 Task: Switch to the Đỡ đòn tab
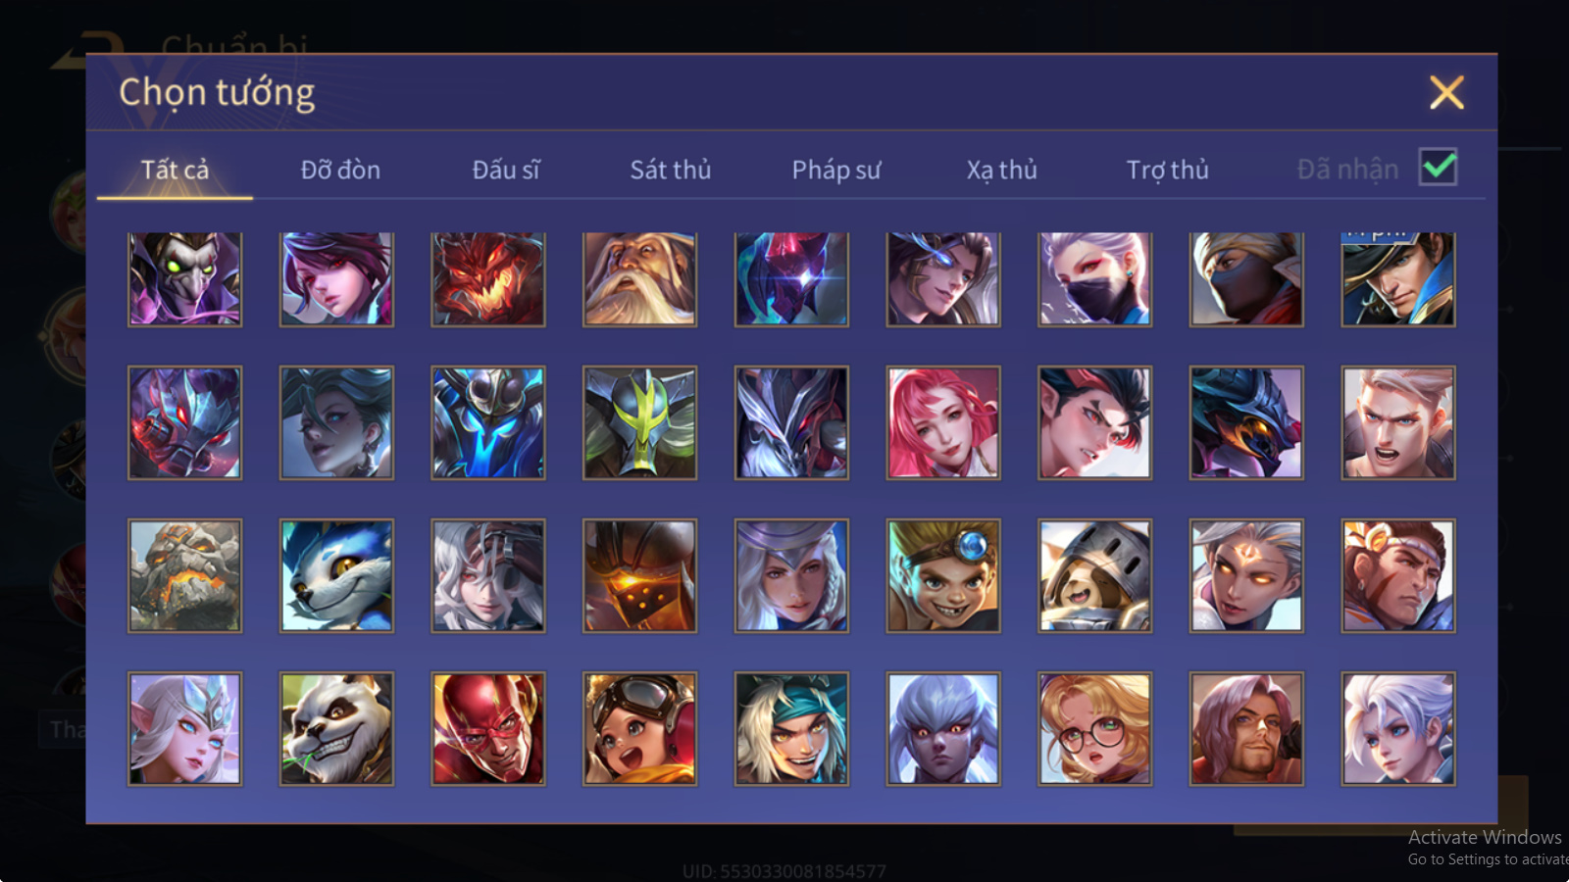point(340,170)
